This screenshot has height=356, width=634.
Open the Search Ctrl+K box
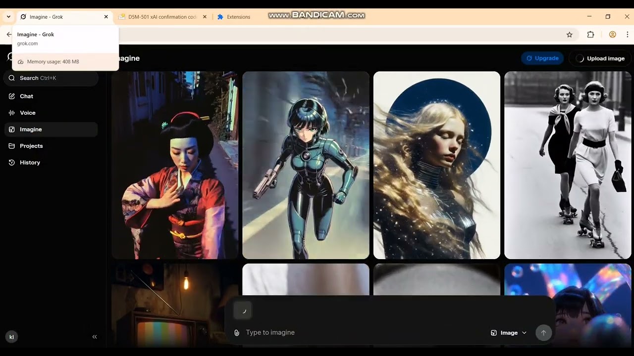tap(52, 78)
